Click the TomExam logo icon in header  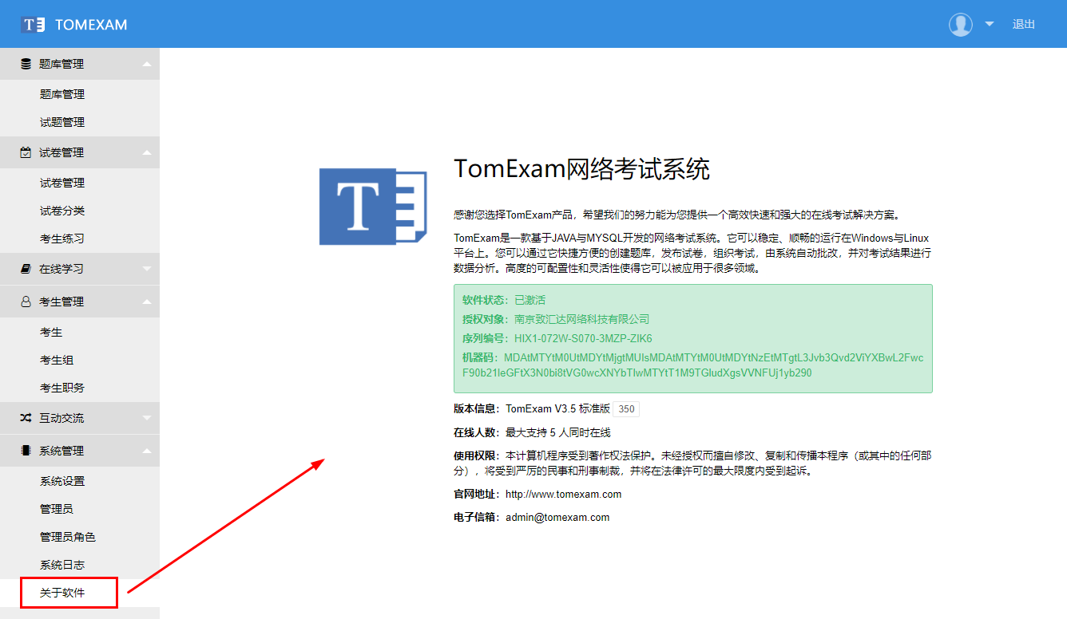(x=33, y=24)
